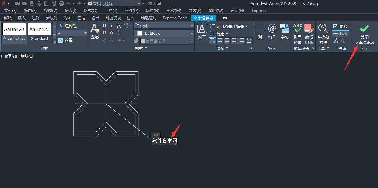The image size is (378, 188).
Task: Switch to the Express Tools ribbon tab
Action: tap(175, 18)
